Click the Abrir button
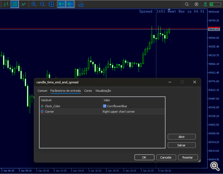223x174 pixels. 182,137
